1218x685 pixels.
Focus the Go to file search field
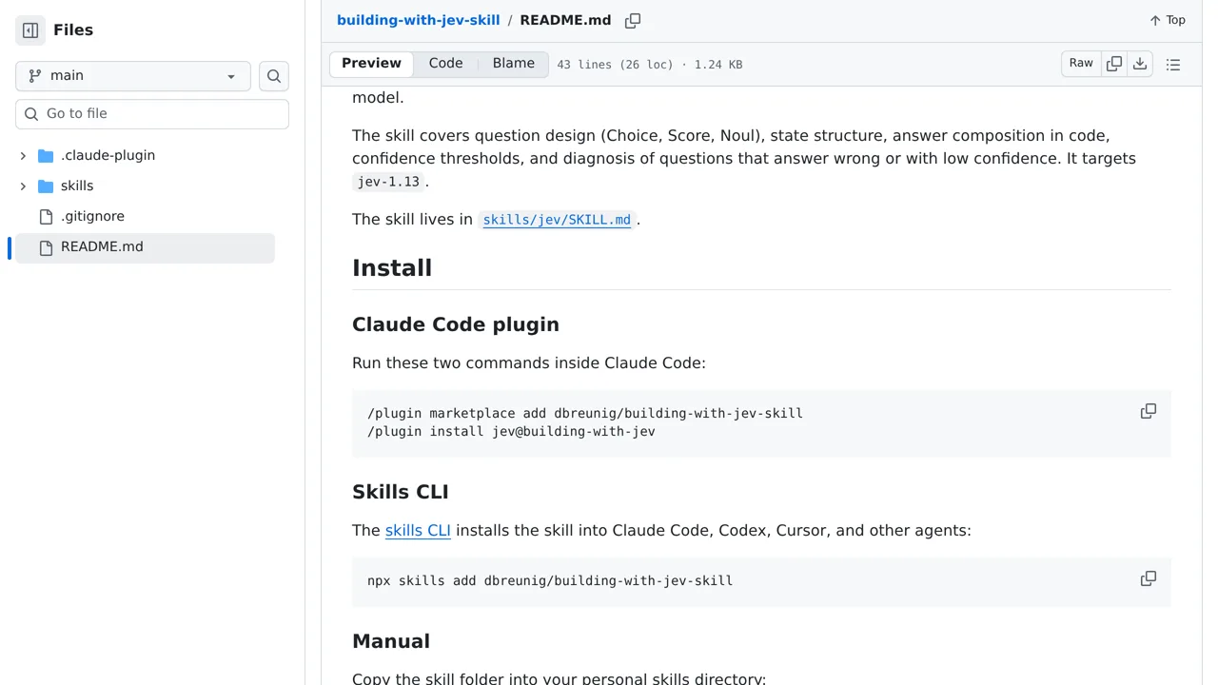[152, 114]
